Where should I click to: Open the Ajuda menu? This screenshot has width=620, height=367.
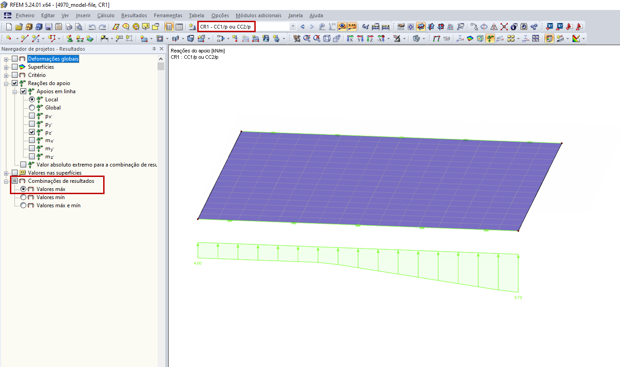click(316, 15)
